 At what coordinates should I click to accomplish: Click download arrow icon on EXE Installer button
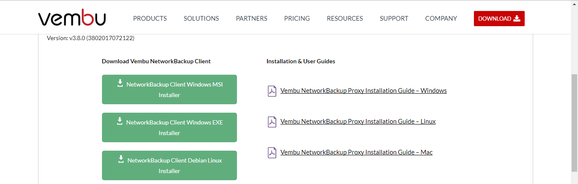click(120, 121)
